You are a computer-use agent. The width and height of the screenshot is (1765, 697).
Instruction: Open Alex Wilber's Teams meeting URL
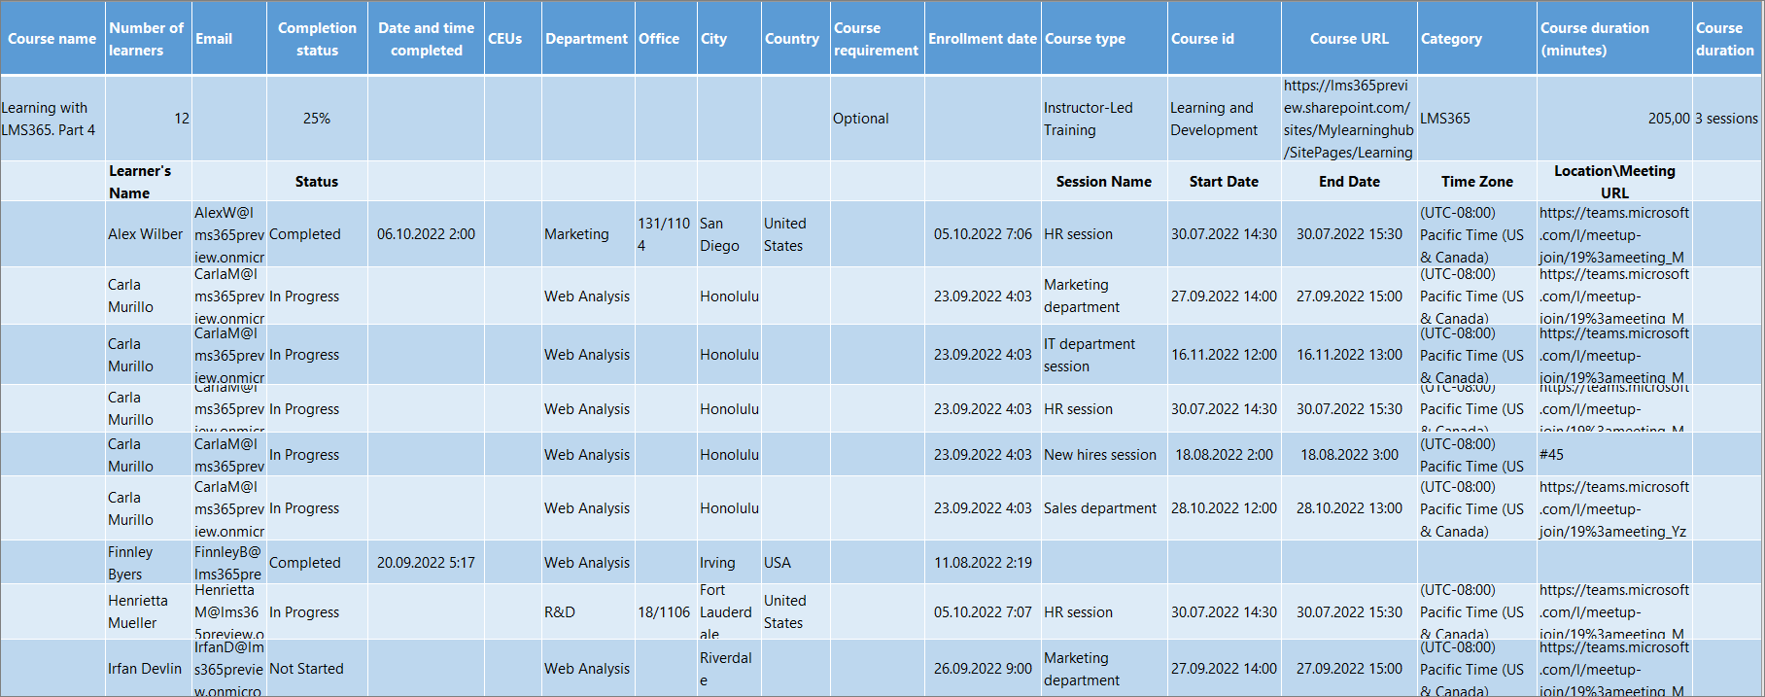tap(1613, 234)
